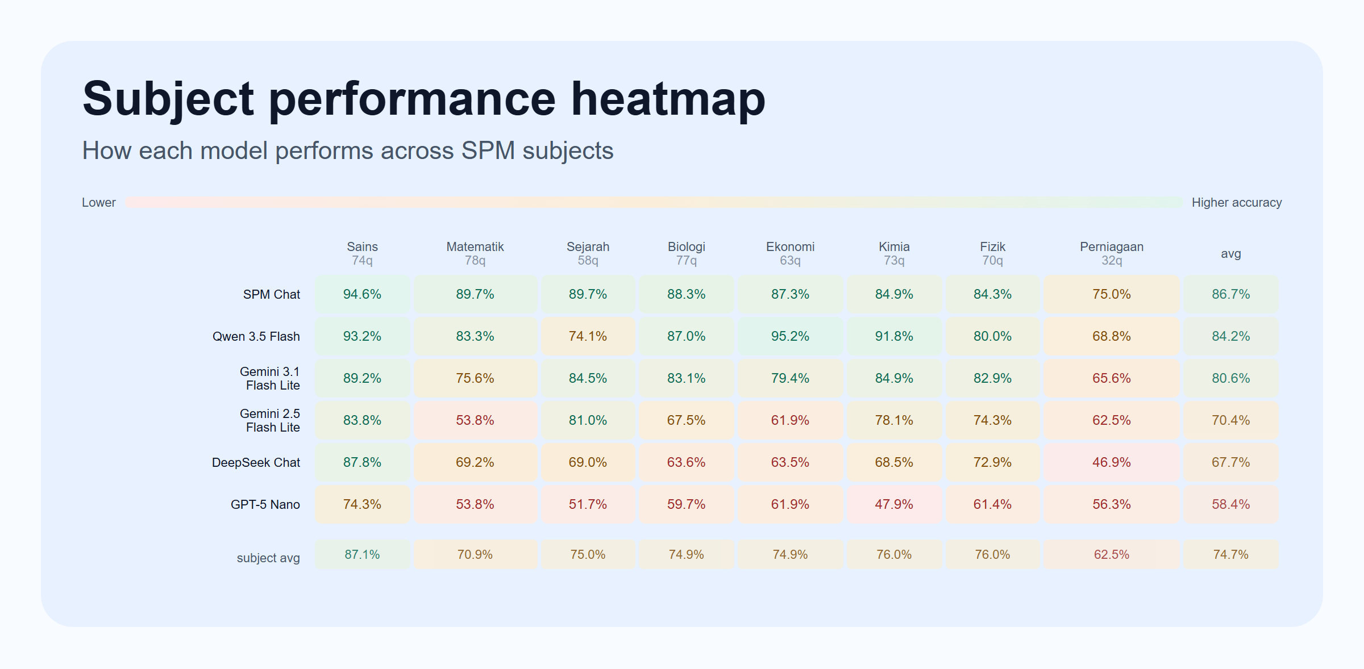The height and width of the screenshot is (669, 1364).
Task: Select the Matematik column header
Action: tap(475, 253)
